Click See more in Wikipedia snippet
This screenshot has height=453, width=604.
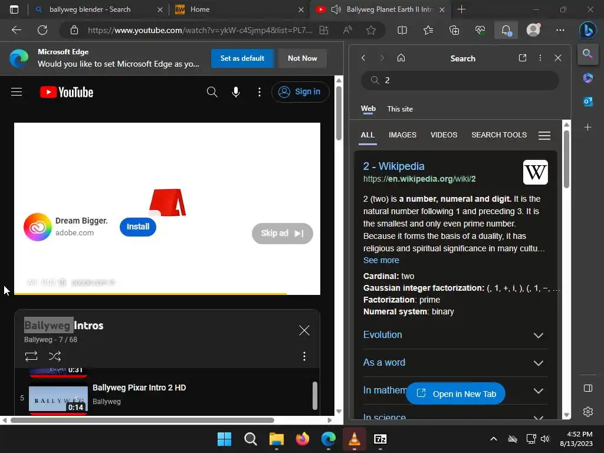tap(381, 260)
